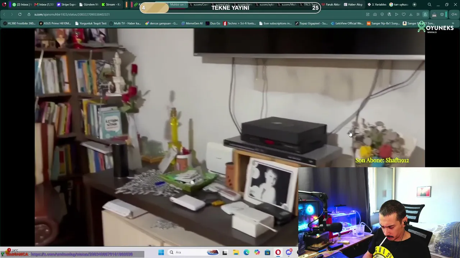Click the play-arrow icon in the toolbar
The height and width of the screenshot is (258, 460).
coord(396,14)
